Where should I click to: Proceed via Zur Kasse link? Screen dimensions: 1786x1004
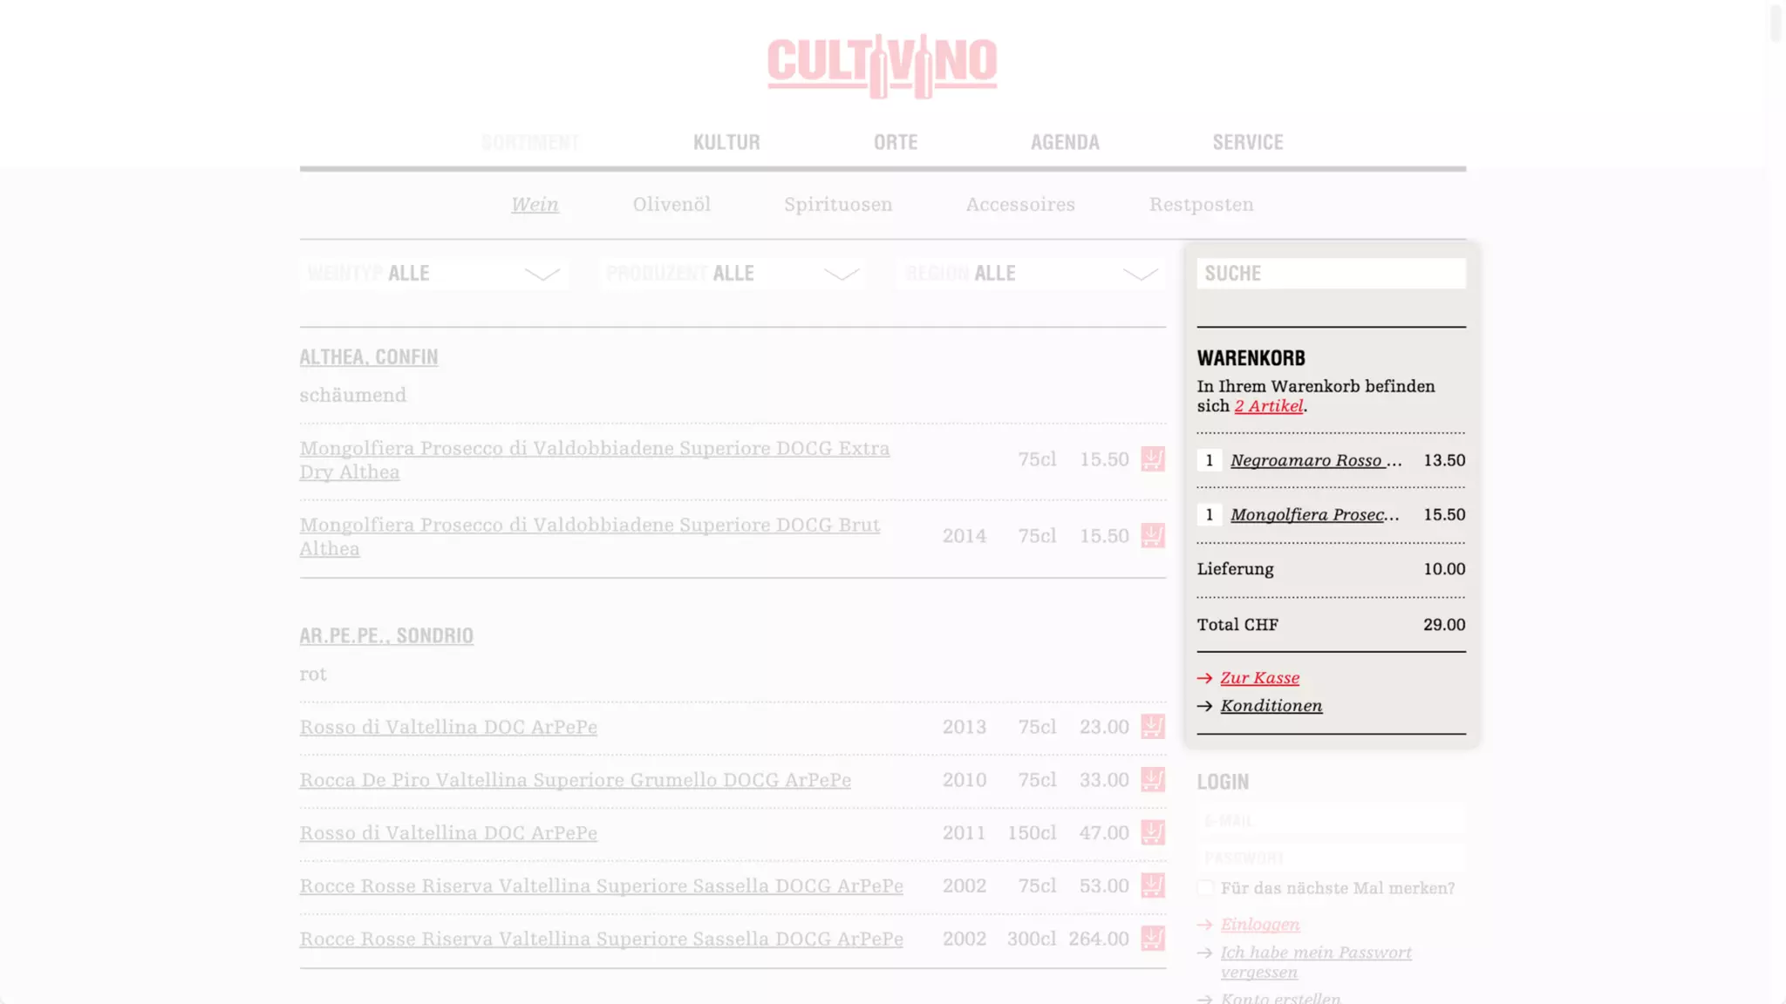point(1259,678)
